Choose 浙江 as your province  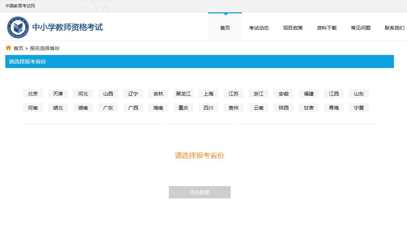click(258, 93)
